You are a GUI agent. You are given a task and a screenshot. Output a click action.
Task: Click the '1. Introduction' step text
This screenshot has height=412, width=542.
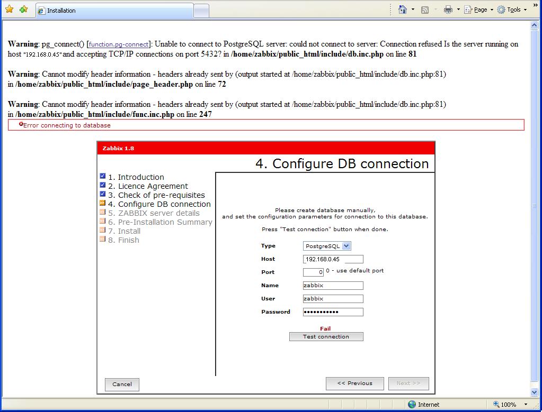pyautogui.click(x=136, y=177)
